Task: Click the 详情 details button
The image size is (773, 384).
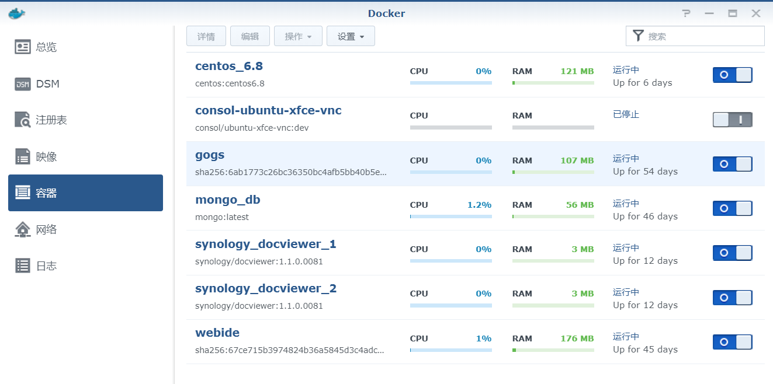Action: pyautogui.click(x=206, y=36)
